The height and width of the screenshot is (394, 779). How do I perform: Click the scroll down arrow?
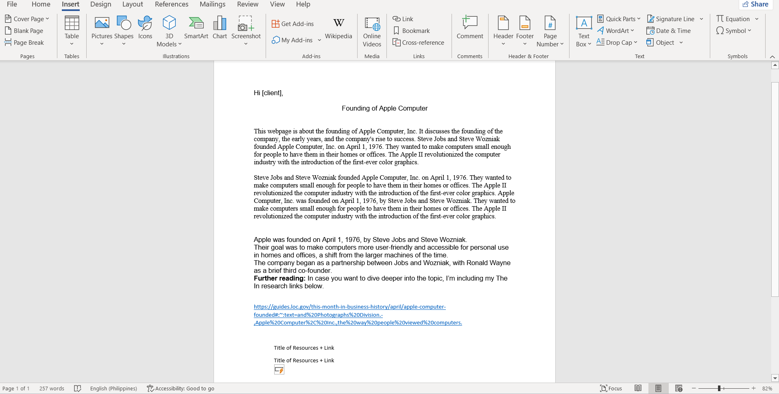pos(775,378)
